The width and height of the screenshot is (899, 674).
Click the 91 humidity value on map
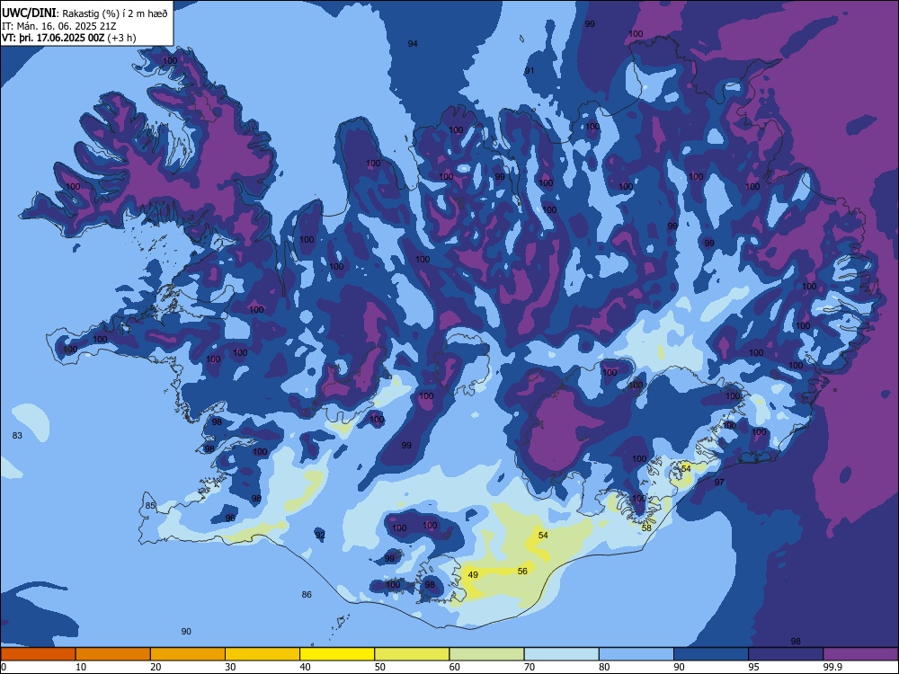point(530,70)
